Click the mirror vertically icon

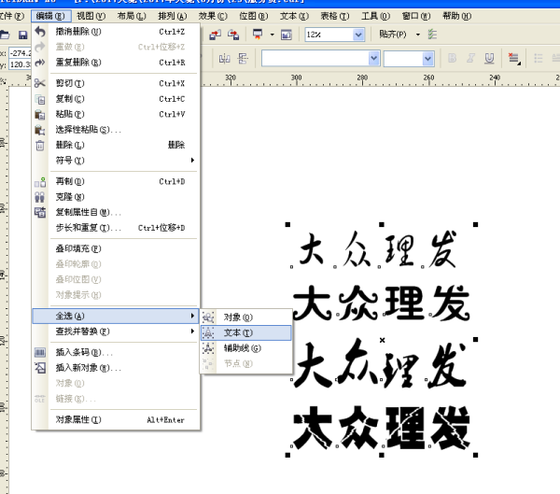click(x=243, y=58)
